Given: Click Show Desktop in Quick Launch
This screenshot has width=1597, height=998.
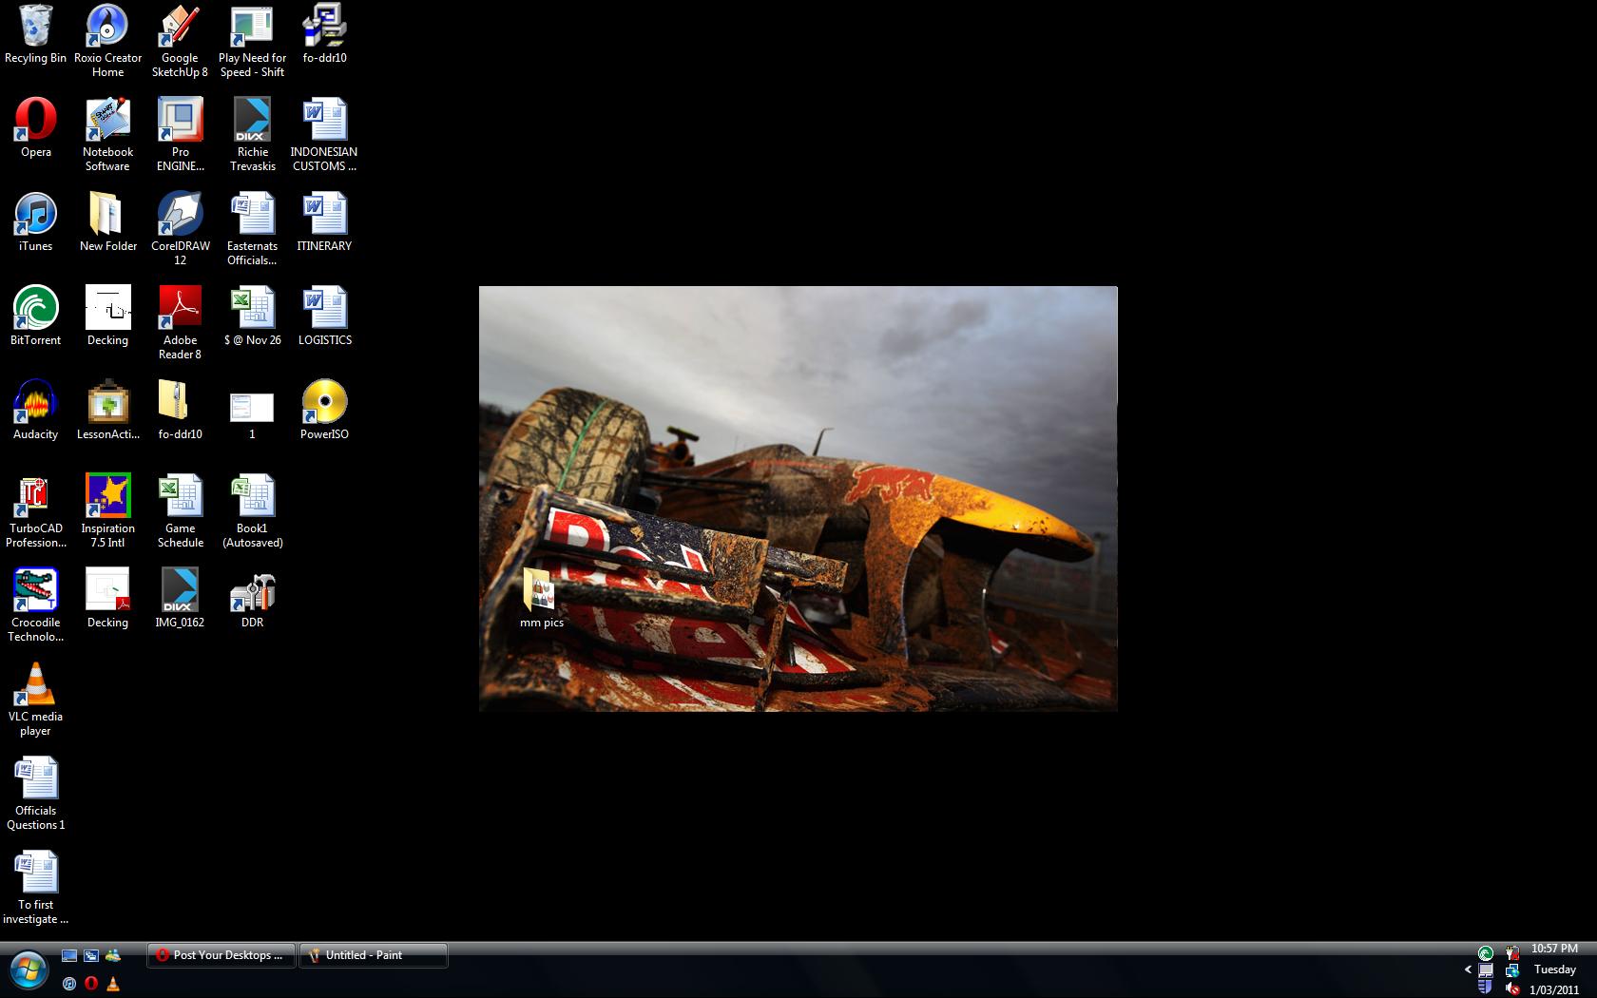Looking at the screenshot, I should click(69, 955).
